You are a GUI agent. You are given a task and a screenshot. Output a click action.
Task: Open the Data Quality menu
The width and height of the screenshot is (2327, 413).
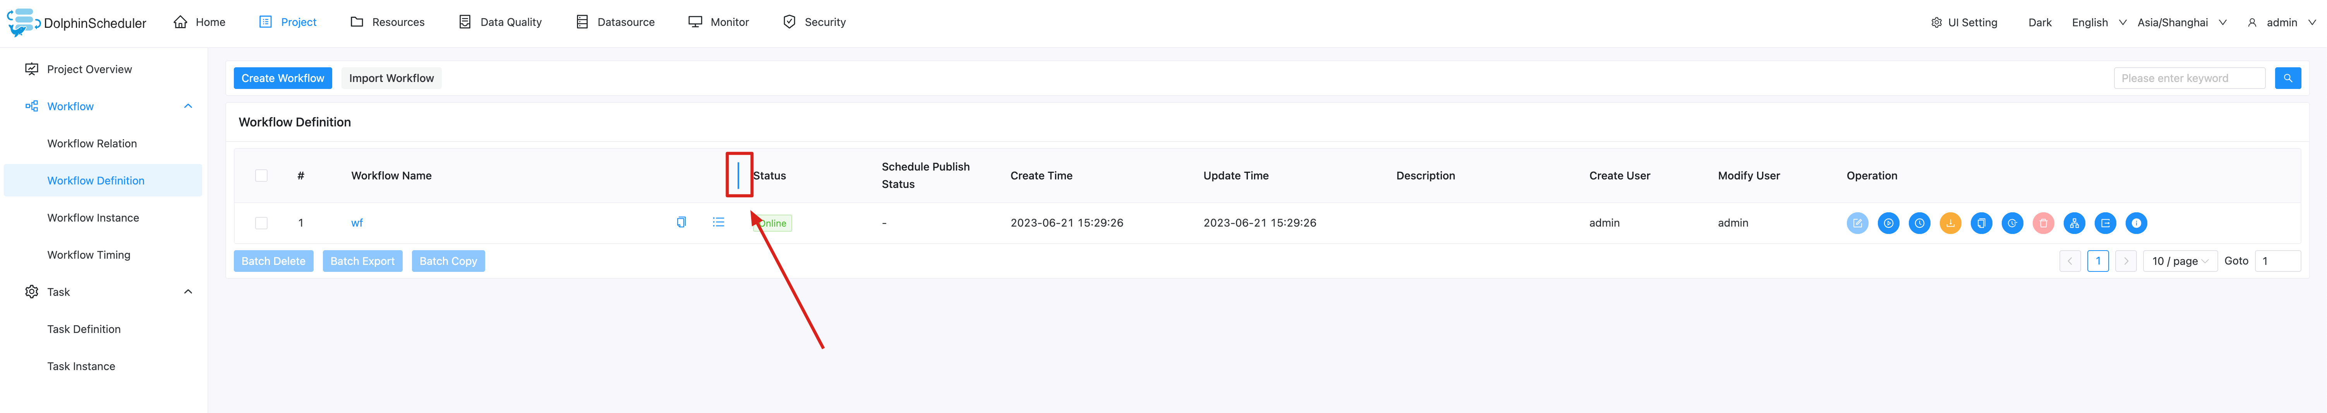tap(501, 22)
